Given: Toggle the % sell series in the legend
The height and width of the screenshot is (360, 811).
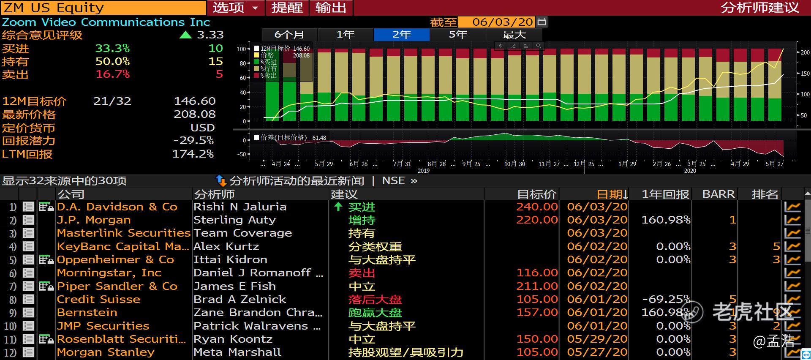Looking at the screenshot, I should [x=256, y=75].
